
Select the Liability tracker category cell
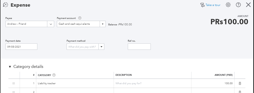(x=75, y=83)
